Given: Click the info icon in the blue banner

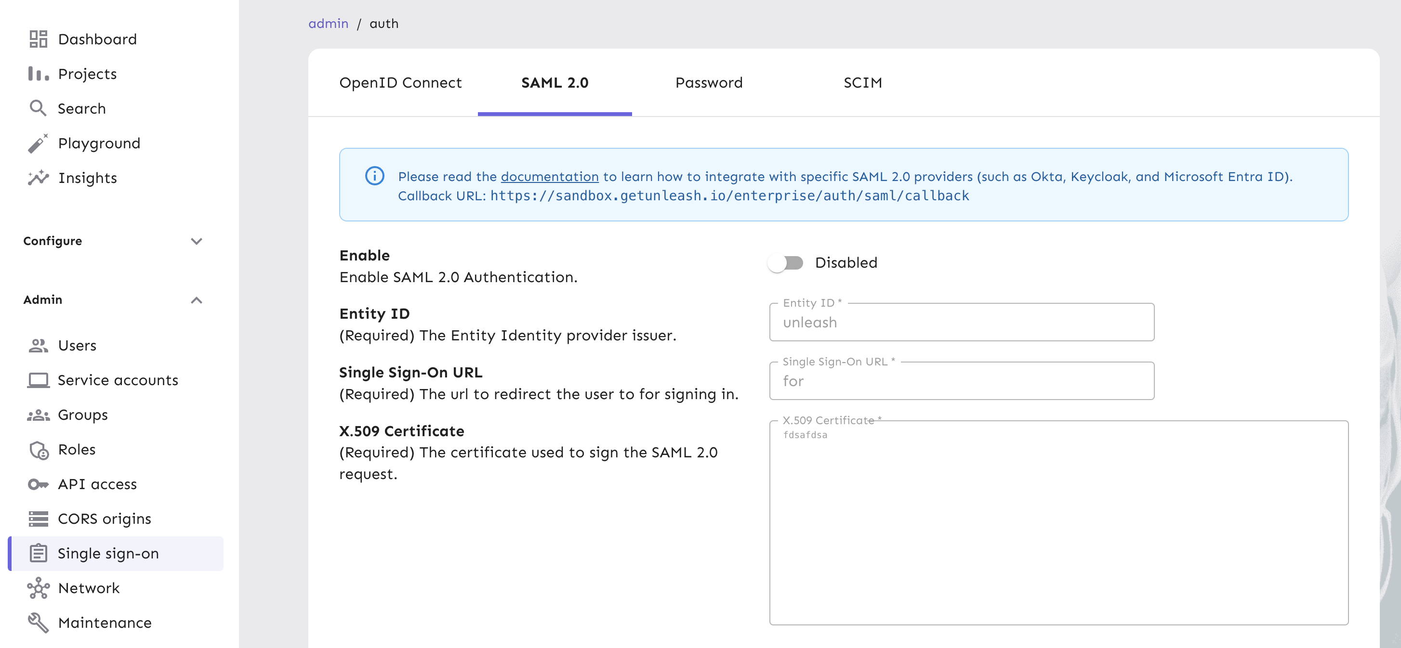Looking at the screenshot, I should (x=374, y=176).
